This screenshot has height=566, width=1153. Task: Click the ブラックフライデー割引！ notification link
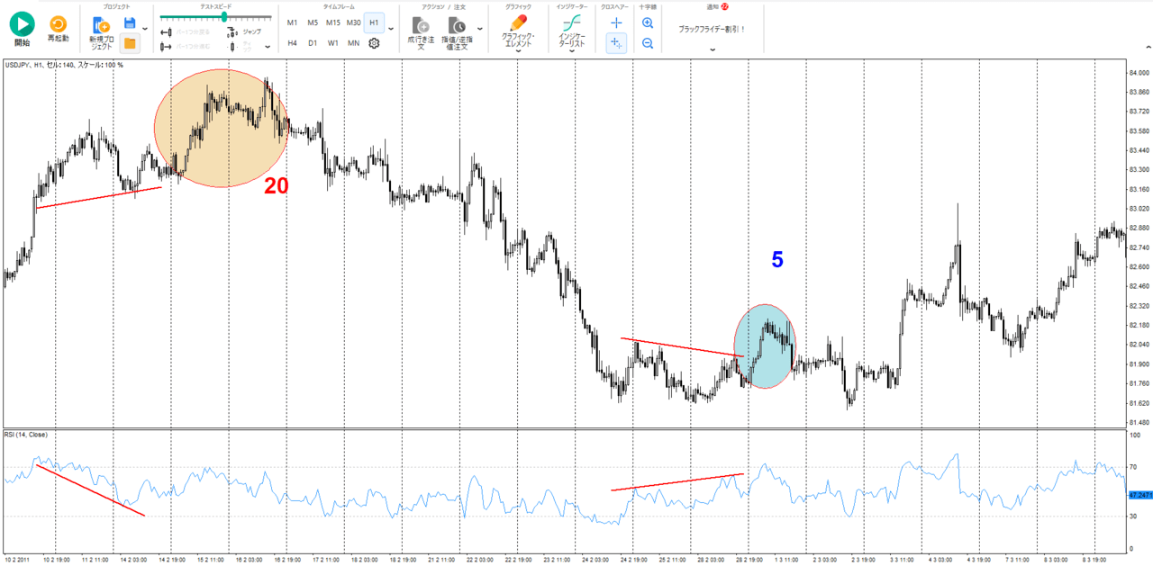(x=712, y=29)
